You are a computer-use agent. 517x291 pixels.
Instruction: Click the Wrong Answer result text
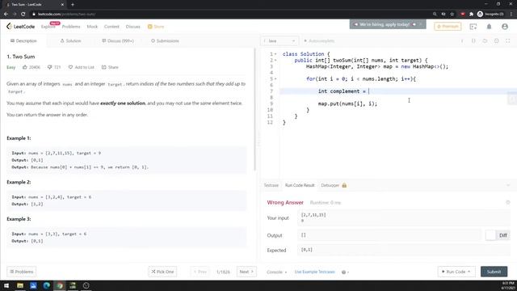tap(285, 203)
